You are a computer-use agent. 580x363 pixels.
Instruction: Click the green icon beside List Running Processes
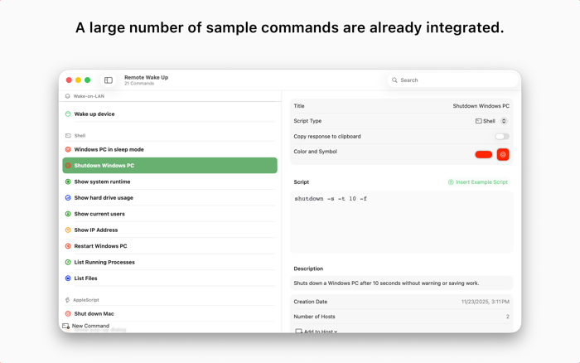[x=68, y=262]
